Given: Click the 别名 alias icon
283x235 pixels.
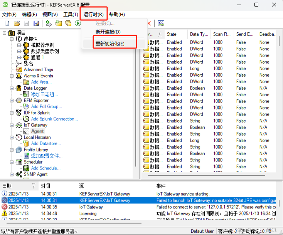Looking at the screenshot, I should click(19, 64).
